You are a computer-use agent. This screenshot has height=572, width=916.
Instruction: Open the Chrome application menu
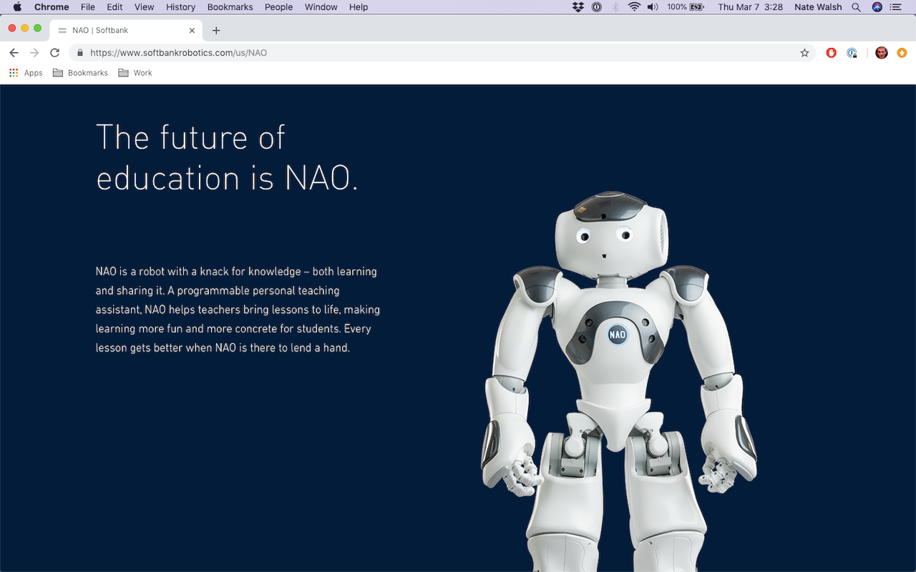tap(52, 7)
